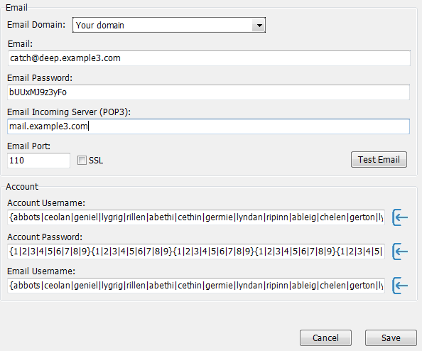Enable the SSL checkbox
This screenshot has height=351, width=422.
coord(82,161)
